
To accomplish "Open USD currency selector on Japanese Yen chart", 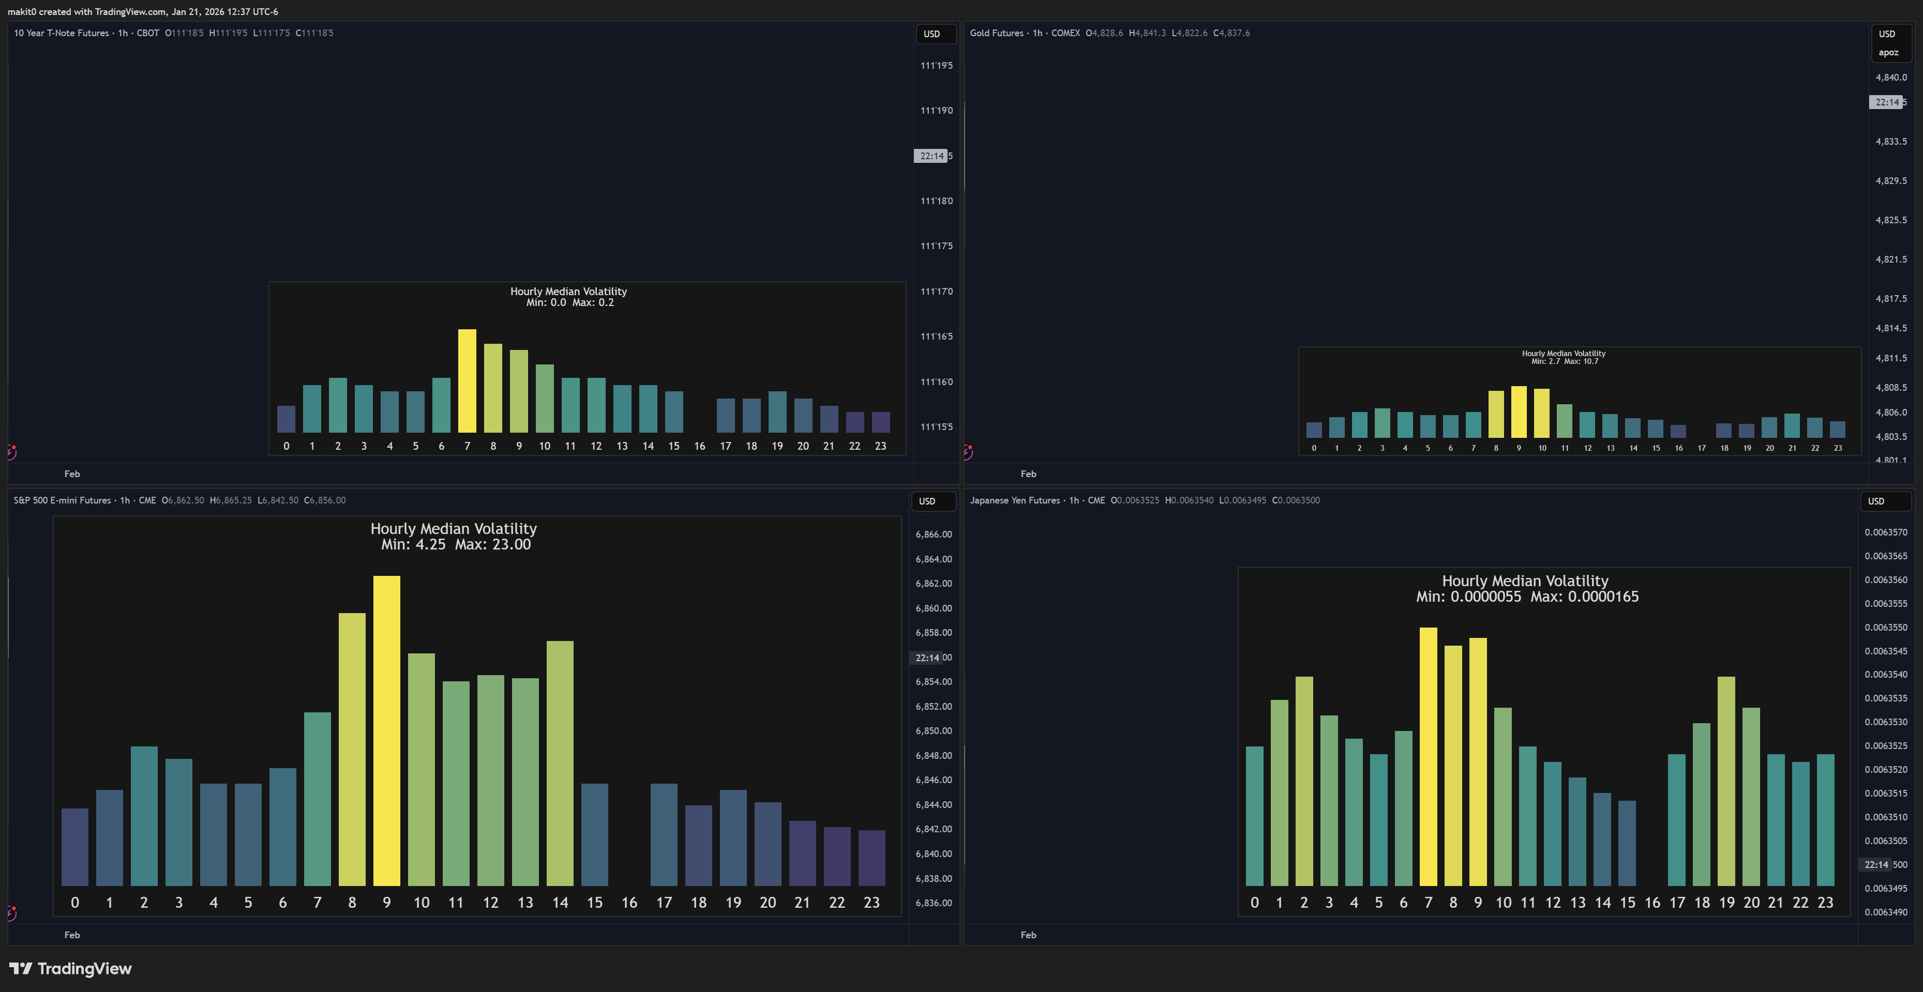I will (x=1885, y=501).
